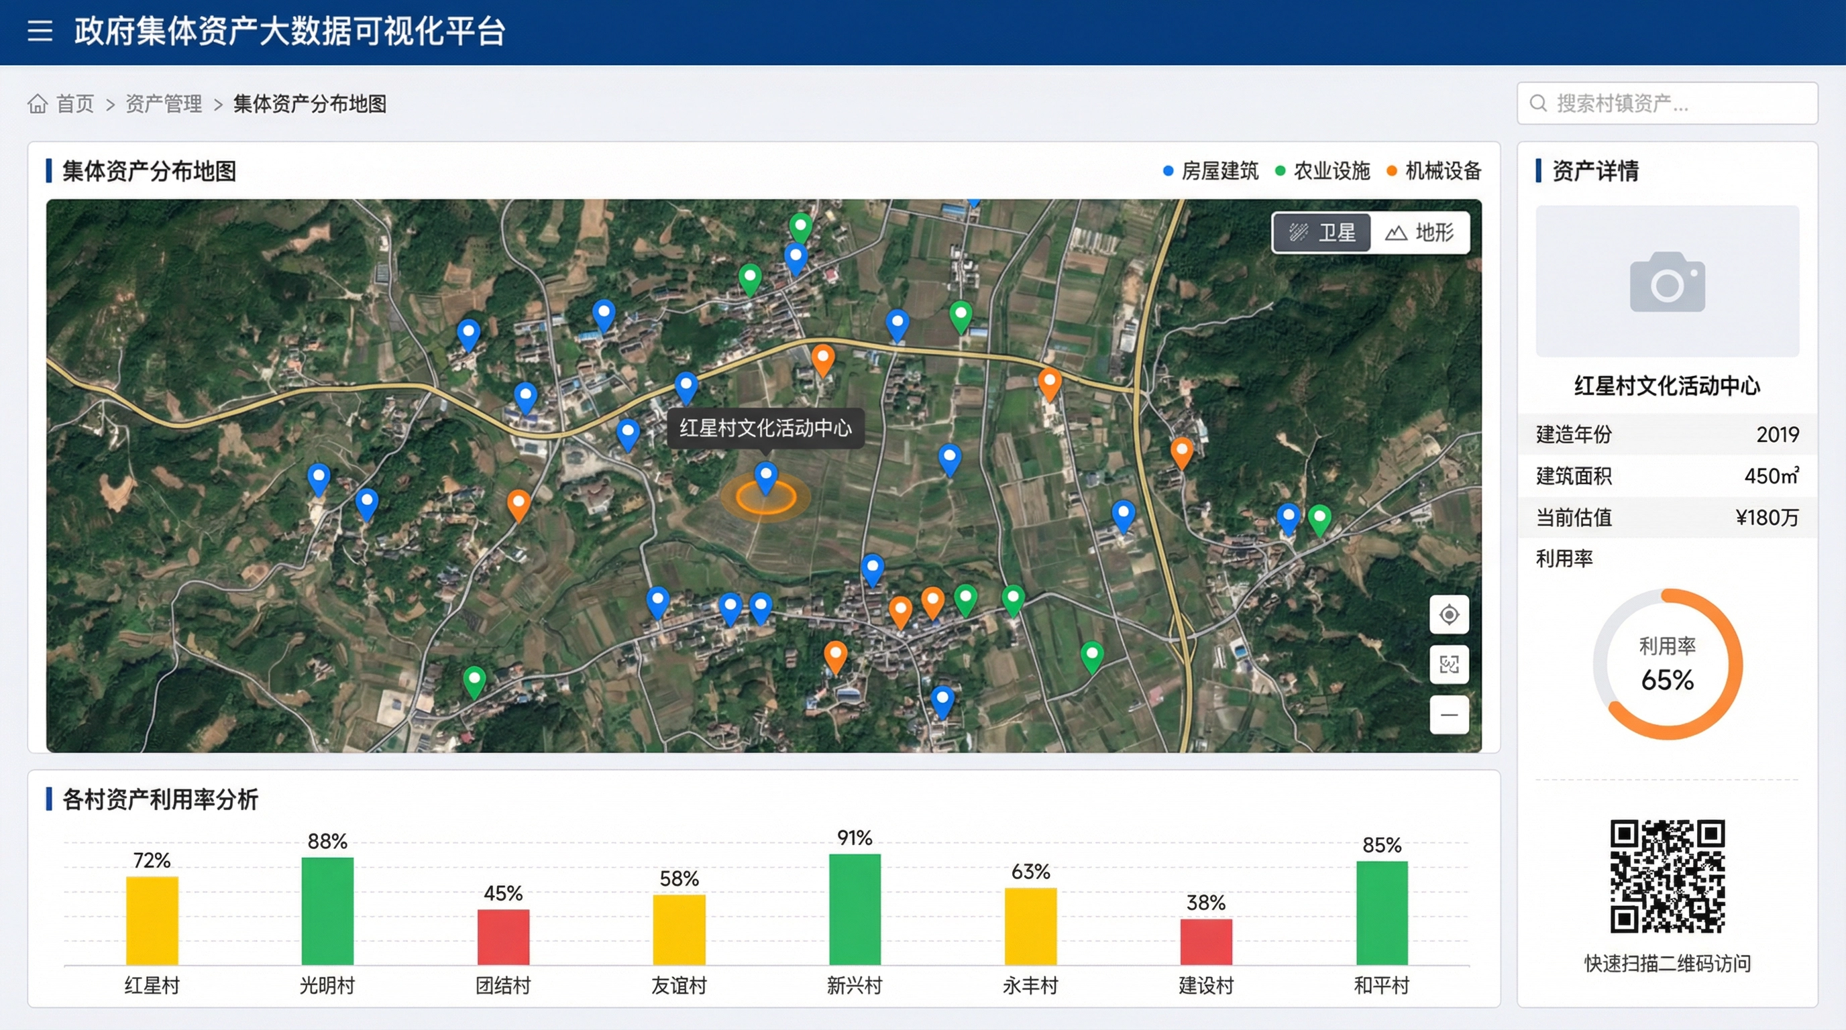
Task: Click the area-select scan icon on the map
Action: [1449, 665]
